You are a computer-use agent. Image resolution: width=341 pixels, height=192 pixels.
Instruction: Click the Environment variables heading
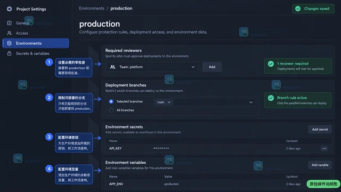[x=126, y=163]
